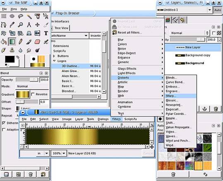Click the Auto button in Layers dialog
Screen dimensions: 223x181
(x=218, y=10)
